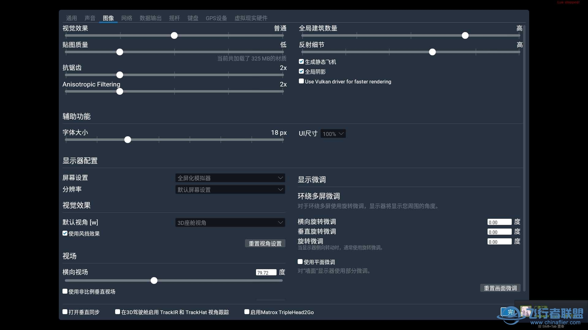Switch to the 通用 tab

[x=71, y=18]
